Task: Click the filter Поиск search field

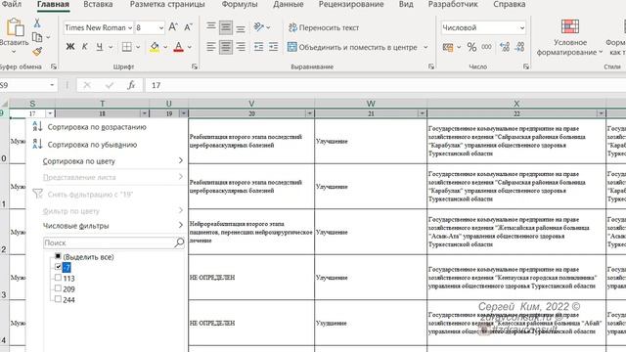Action: point(113,242)
